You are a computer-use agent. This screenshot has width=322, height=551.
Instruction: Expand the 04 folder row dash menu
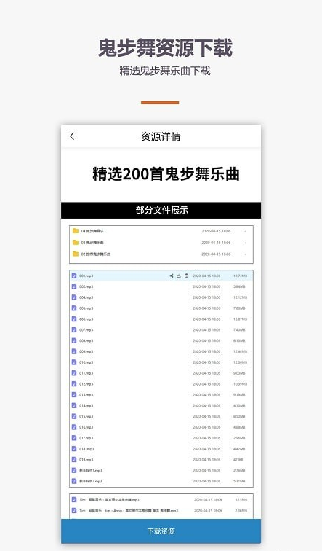[245, 231]
